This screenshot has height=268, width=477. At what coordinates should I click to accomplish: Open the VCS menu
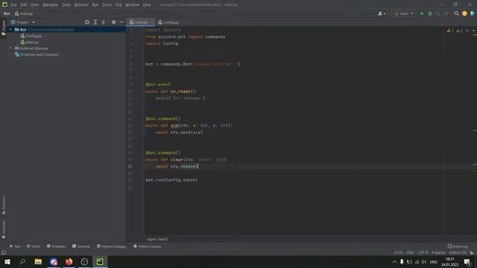(x=119, y=5)
